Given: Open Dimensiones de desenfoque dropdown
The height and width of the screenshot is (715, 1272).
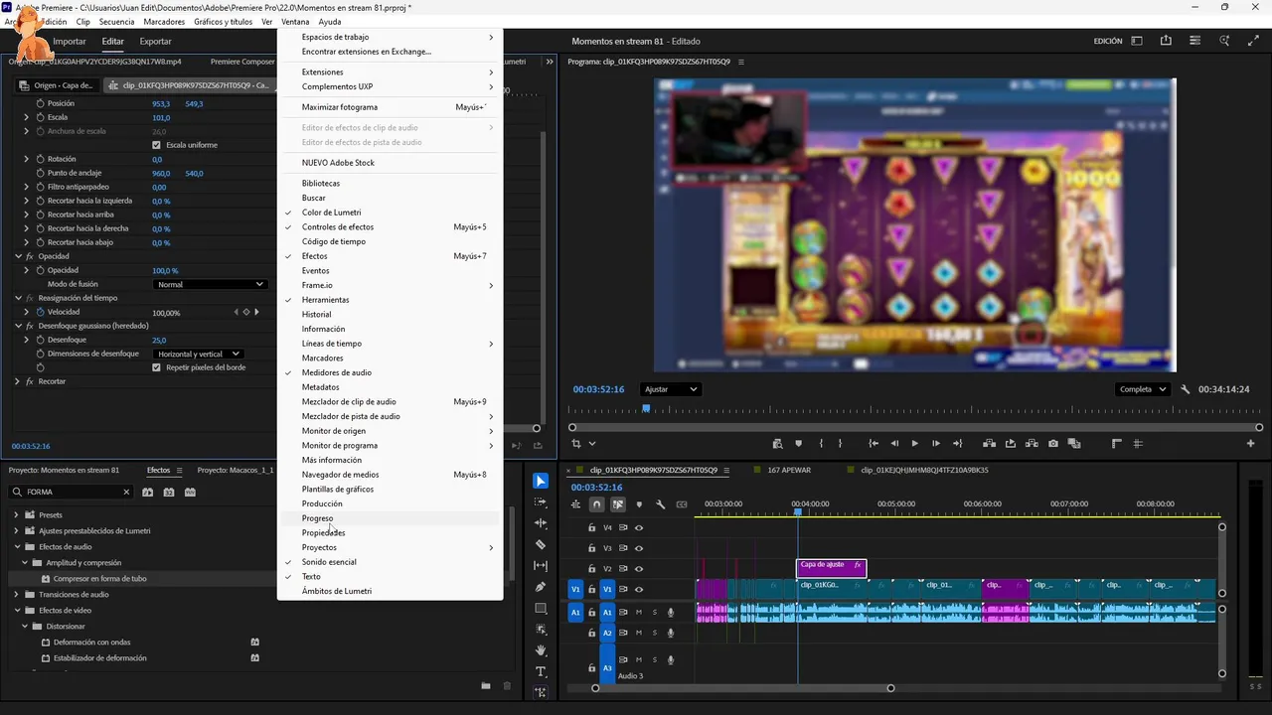Looking at the screenshot, I should pyautogui.click(x=199, y=354).
